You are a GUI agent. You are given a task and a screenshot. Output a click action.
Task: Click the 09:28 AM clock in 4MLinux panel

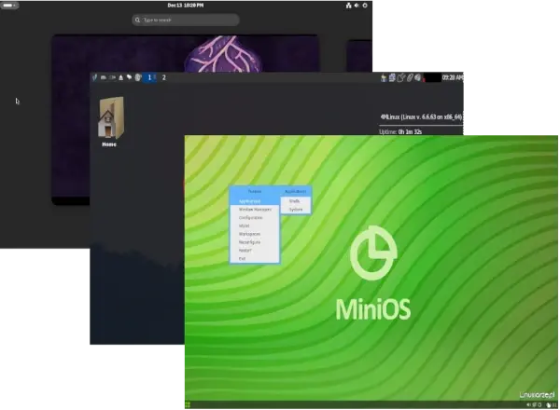pos(452,77)
